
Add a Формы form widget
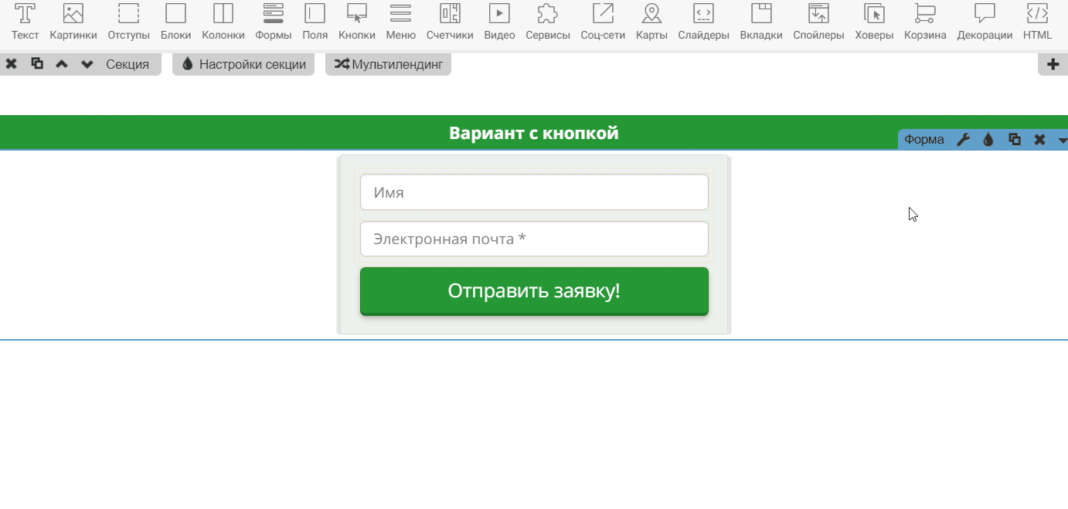[274, 22]
